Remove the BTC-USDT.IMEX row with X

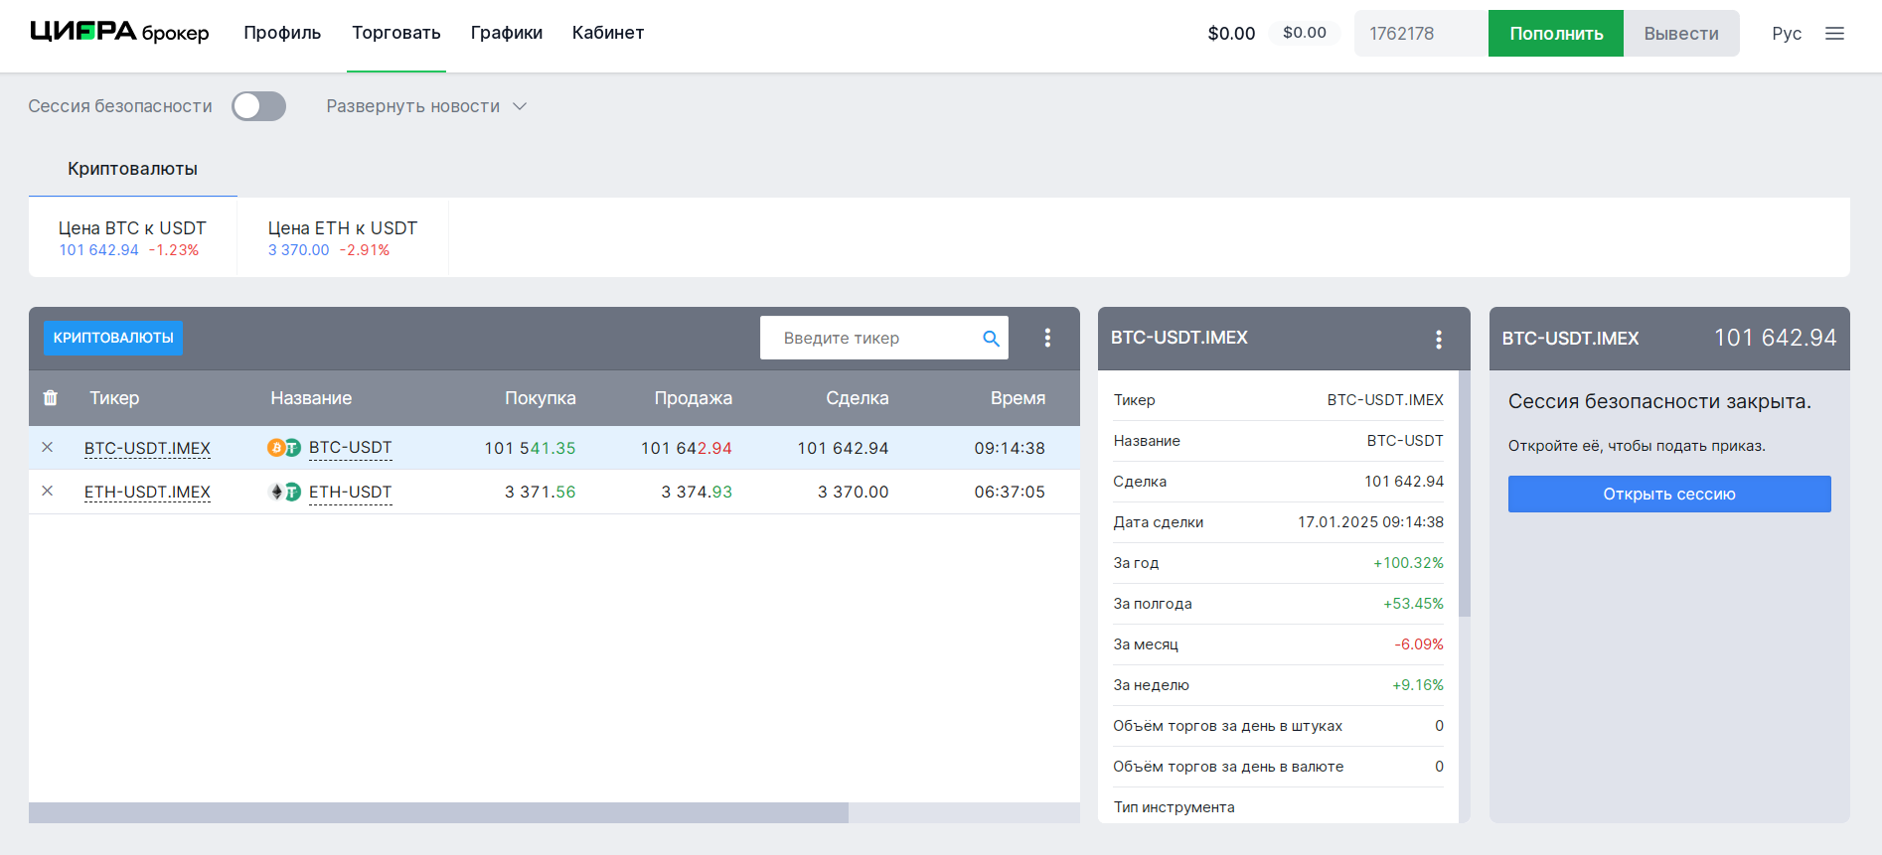47,448
